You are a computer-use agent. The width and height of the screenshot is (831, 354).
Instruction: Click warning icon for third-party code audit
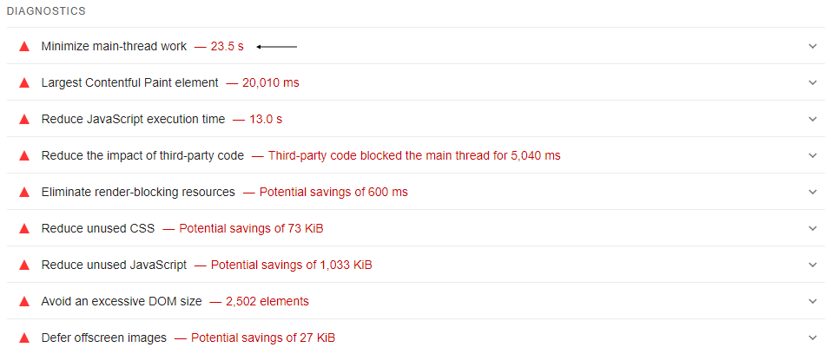click(x=23, y=156)
